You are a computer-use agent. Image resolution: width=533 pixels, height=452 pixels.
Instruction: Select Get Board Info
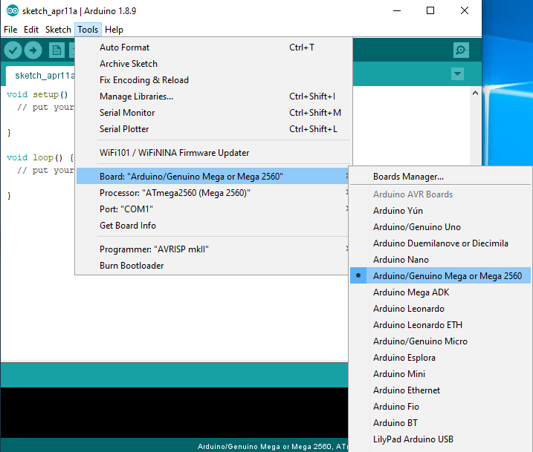tap(127, 226)
